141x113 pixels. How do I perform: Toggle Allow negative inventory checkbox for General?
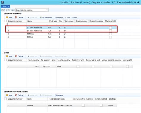click(83, 106)
